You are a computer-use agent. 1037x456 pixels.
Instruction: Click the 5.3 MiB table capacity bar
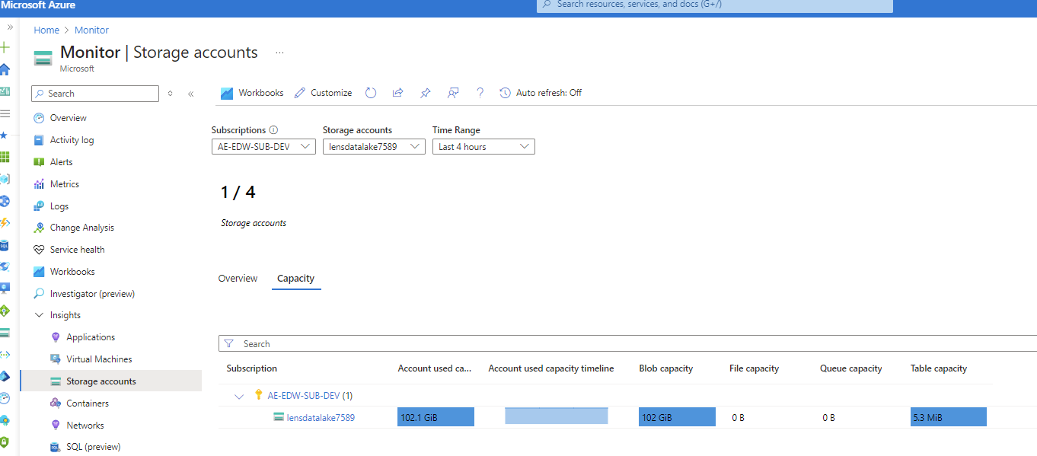click(949, 417)
